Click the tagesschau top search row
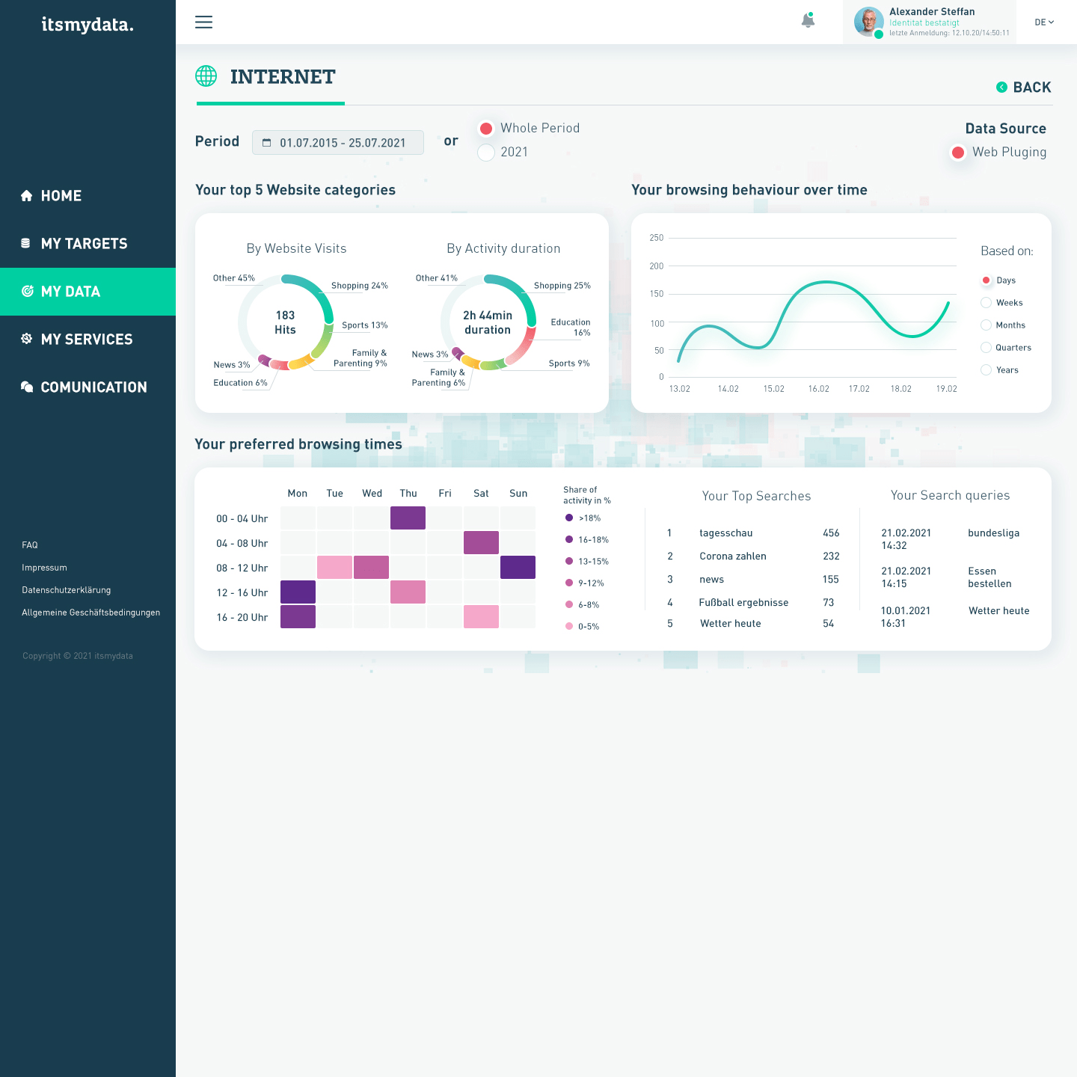Screen dimensions: 1077x1077 coord(752,533)
